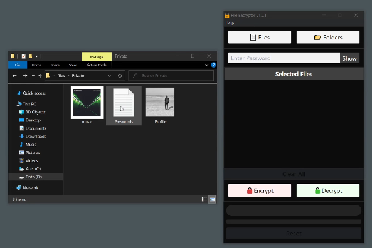The image size is (372, 248).
Task: Click the Search Private box
Action: coord(171,76)
